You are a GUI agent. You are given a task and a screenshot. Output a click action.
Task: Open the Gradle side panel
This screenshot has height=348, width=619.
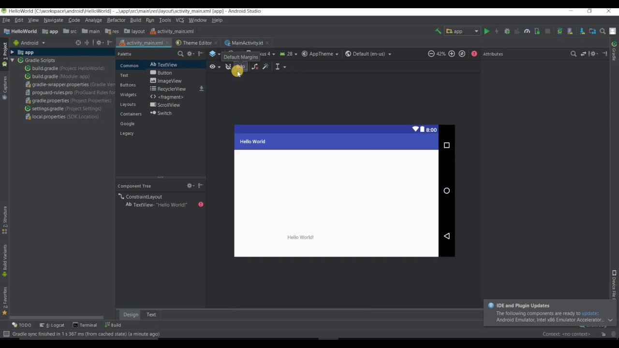pyautogui.click(x=614, y=51)
